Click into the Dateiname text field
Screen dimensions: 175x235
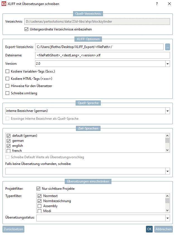click(x=102, y=55)
